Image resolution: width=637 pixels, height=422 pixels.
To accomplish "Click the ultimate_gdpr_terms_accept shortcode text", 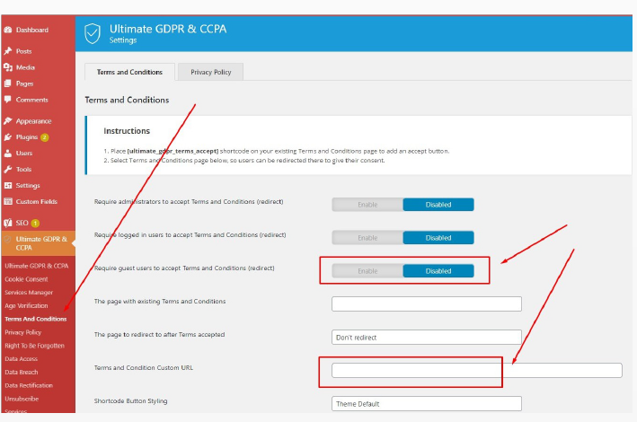I will click(x=173, y=151).
